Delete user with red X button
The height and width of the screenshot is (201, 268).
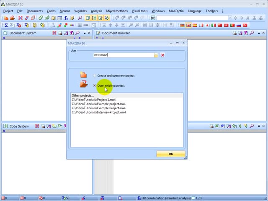coord(162,55)
